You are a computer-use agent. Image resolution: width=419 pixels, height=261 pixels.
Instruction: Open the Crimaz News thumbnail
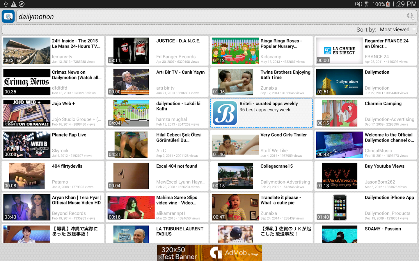pyautogui.click(x=27, y=82)
